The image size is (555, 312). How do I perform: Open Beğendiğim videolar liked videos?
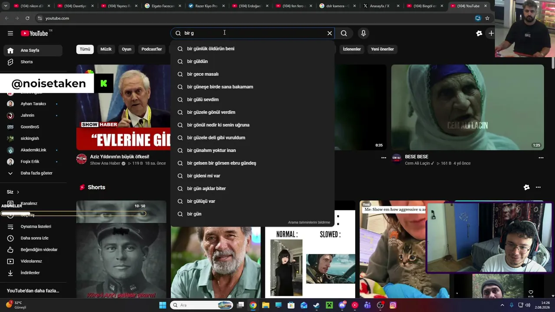point(33,250)
